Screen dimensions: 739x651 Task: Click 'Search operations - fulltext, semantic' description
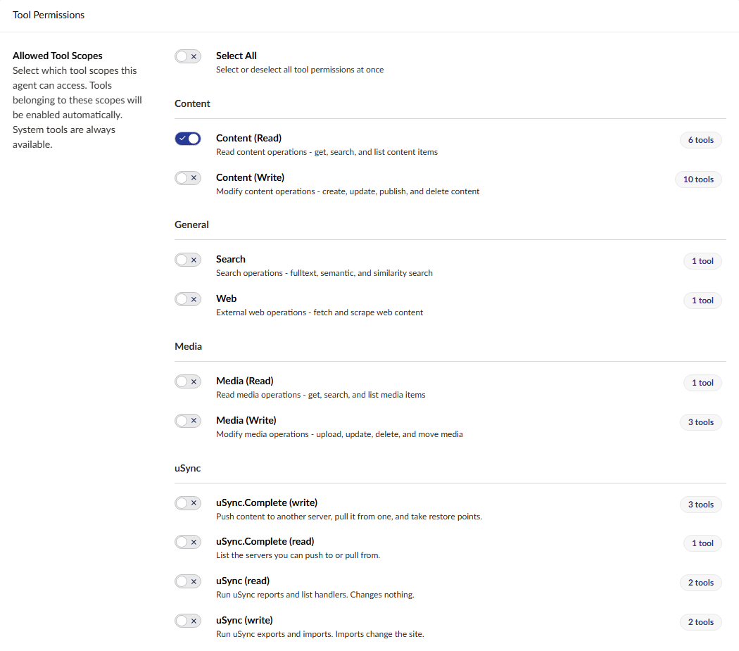tap(324, 273)
